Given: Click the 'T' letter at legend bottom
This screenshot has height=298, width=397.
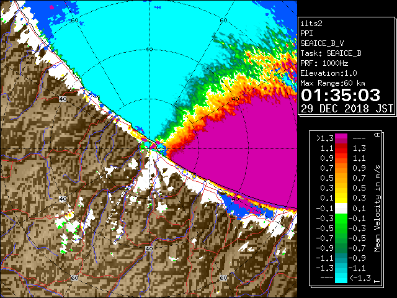Looking at the screenshot, I should pos(377,281).
